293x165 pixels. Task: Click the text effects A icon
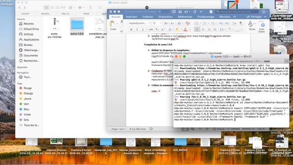coord(170,29)
